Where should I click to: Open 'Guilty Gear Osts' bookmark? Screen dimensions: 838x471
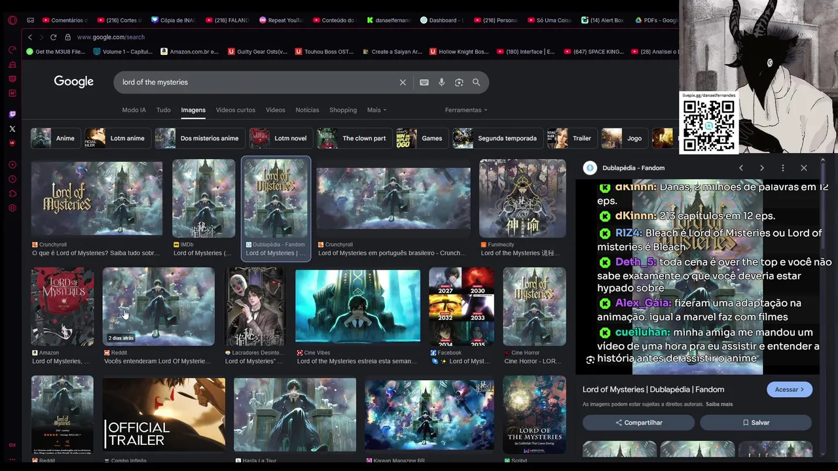[257, 52]
